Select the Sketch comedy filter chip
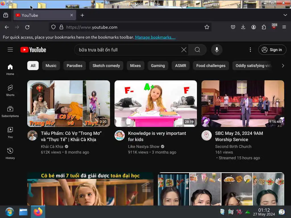 point(106,66)
